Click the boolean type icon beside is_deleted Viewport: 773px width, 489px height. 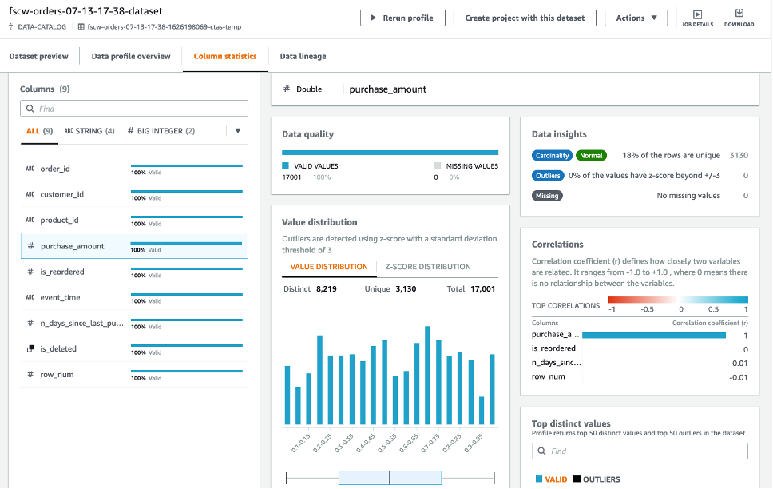30,349
